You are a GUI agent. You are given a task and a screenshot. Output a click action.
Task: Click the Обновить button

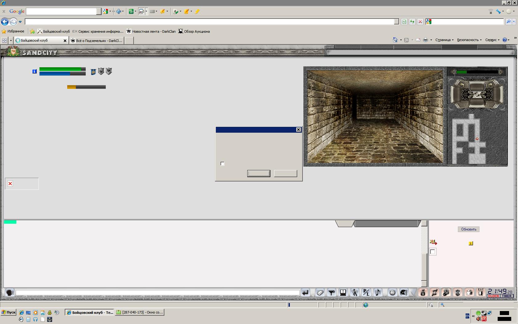(469, 229)
